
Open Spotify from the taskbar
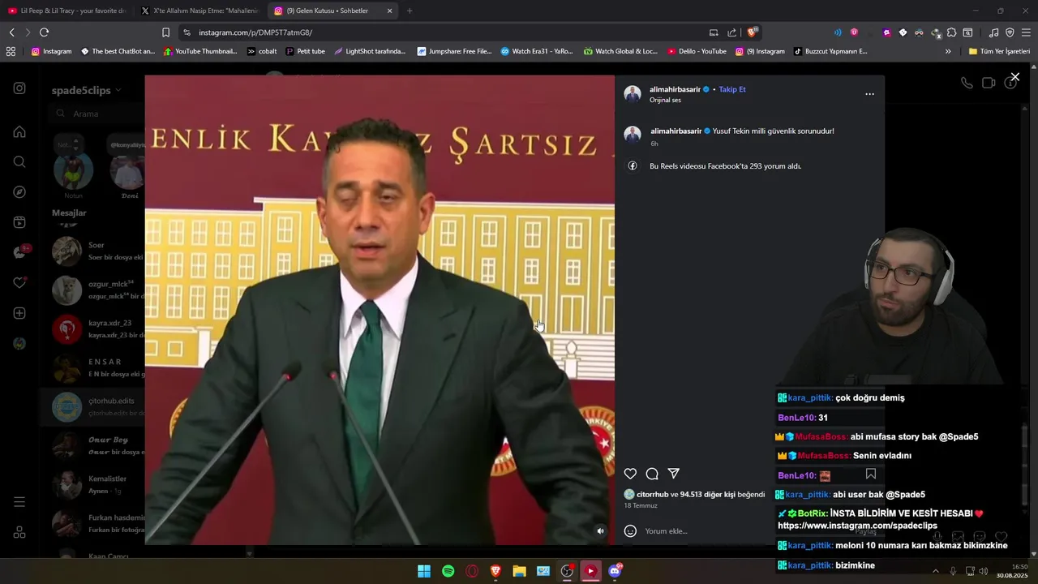(x=448, y=571)
